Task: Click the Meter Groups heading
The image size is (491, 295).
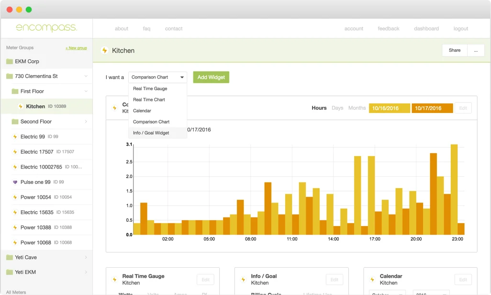Action: point(20,48)
